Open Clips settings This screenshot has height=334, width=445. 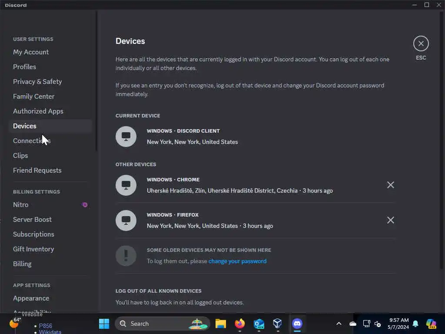[x=50, y=155]
